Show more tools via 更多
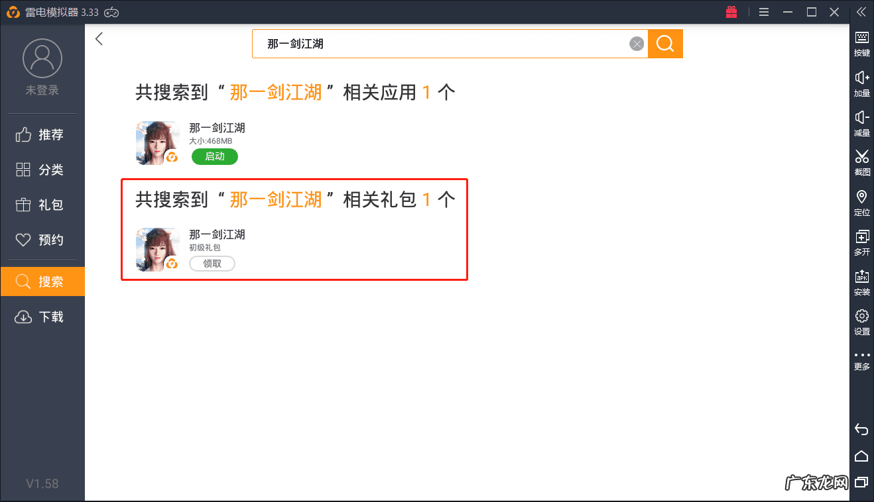Screen dimensions: 874x502 (x=861, y=360)
